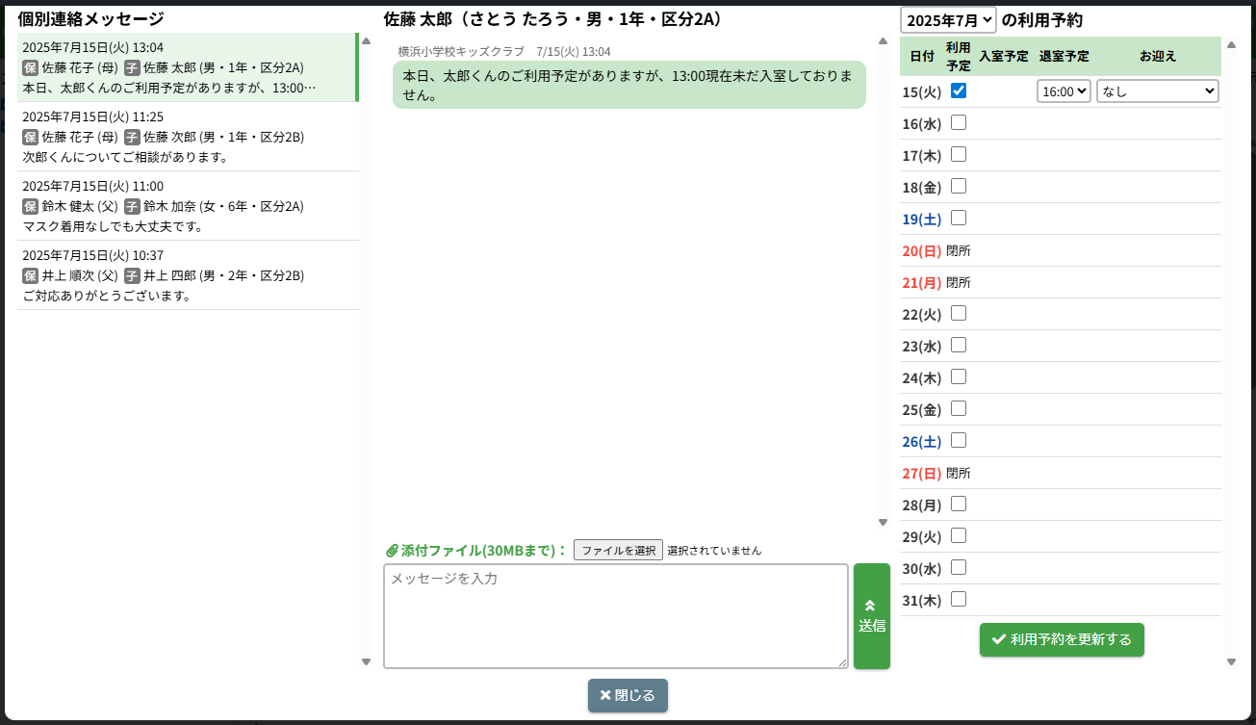Close dialog with 閉じる button
The image size is (1256, 725).
pos(628,695)
